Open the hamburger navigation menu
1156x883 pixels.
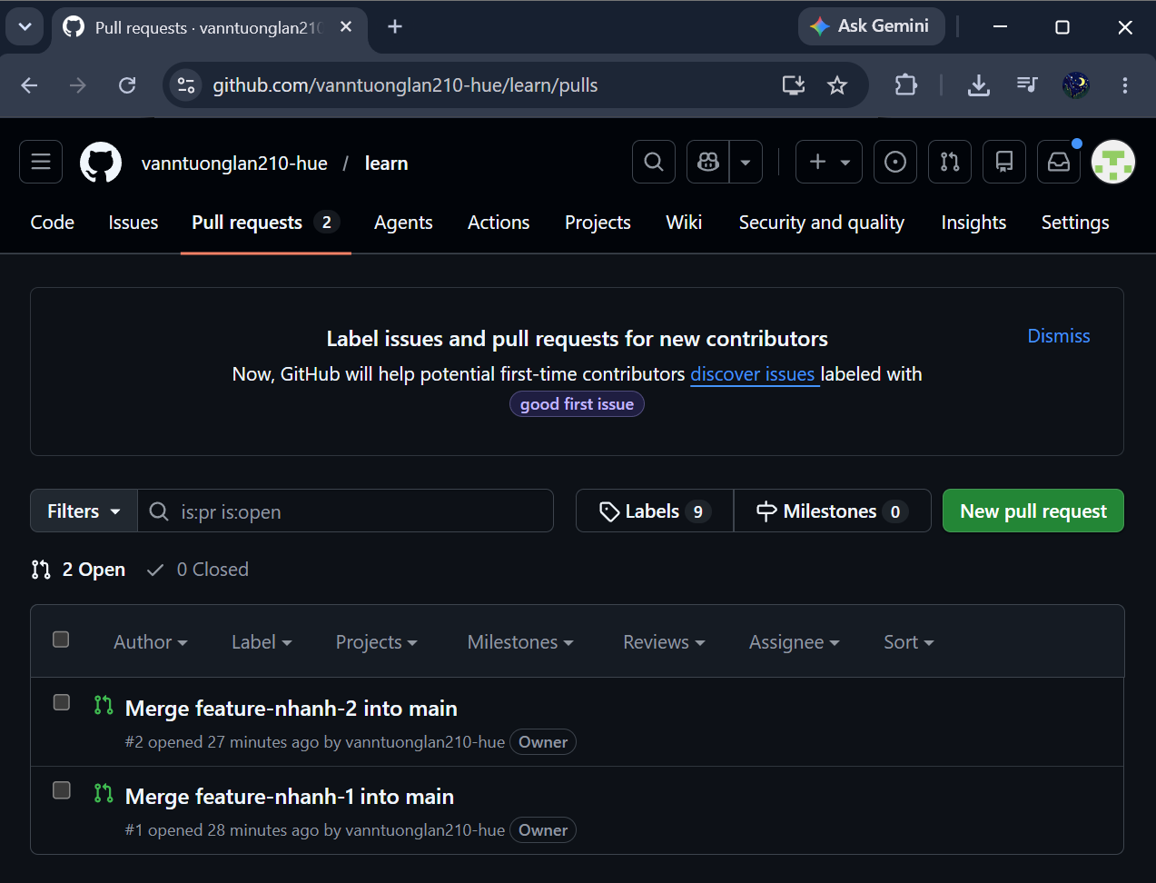[x=41, y=162]
